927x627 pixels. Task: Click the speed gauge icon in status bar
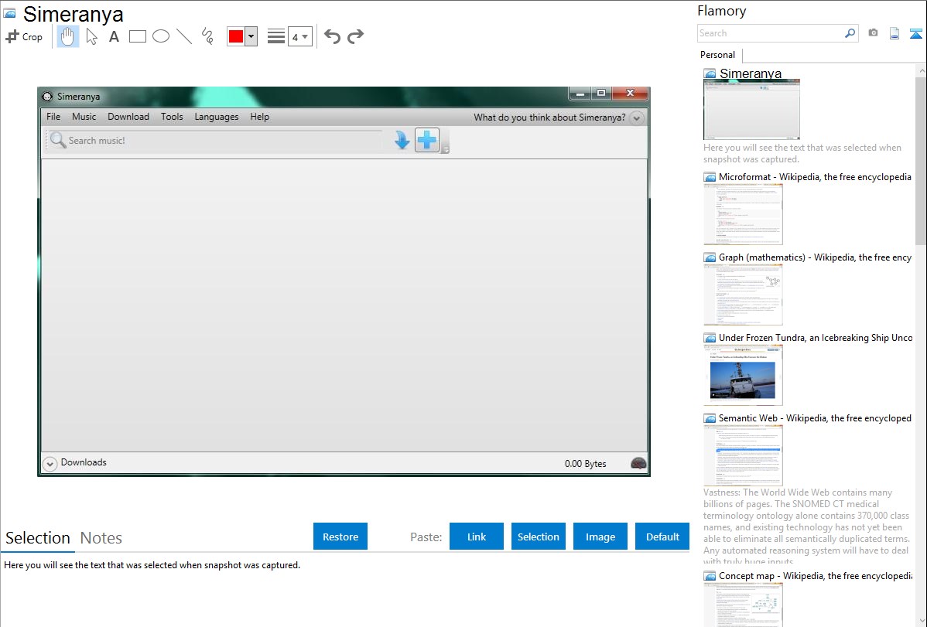638,463
